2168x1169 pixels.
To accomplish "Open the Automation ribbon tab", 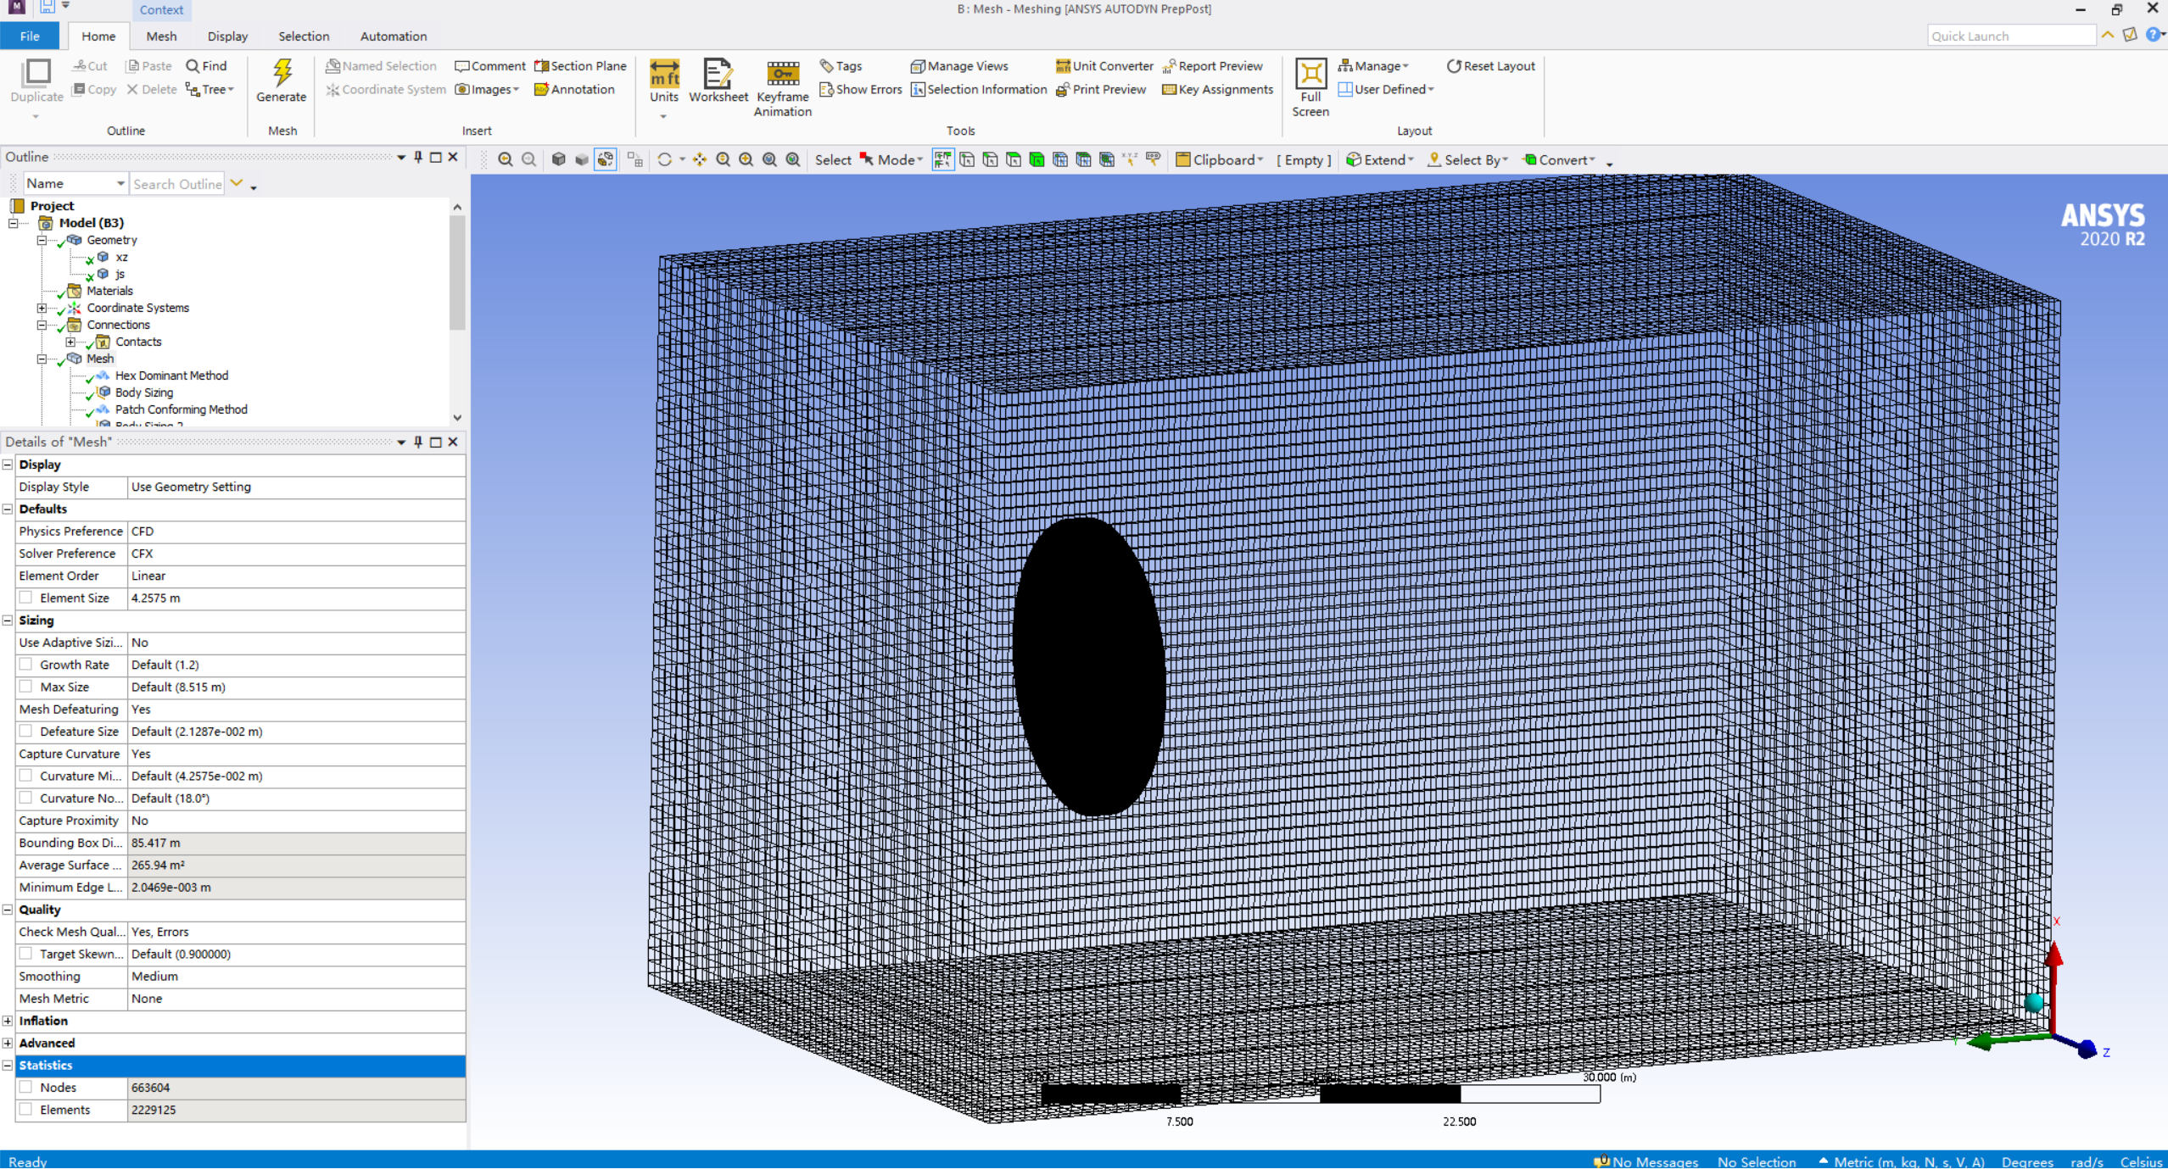I will (x=394, y=36).
